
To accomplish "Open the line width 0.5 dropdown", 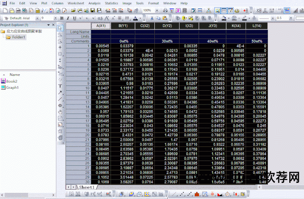I will [290, 18].
